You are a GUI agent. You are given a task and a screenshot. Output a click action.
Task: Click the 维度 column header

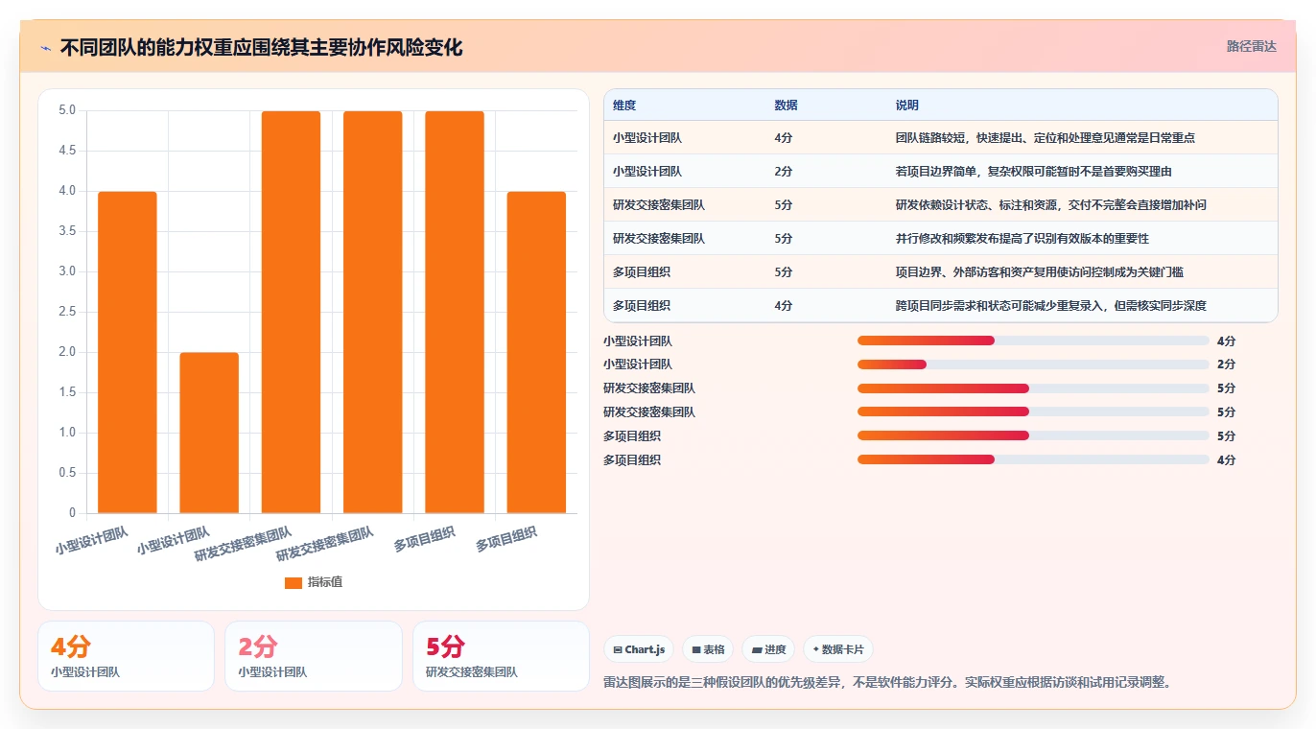(624, 106)
